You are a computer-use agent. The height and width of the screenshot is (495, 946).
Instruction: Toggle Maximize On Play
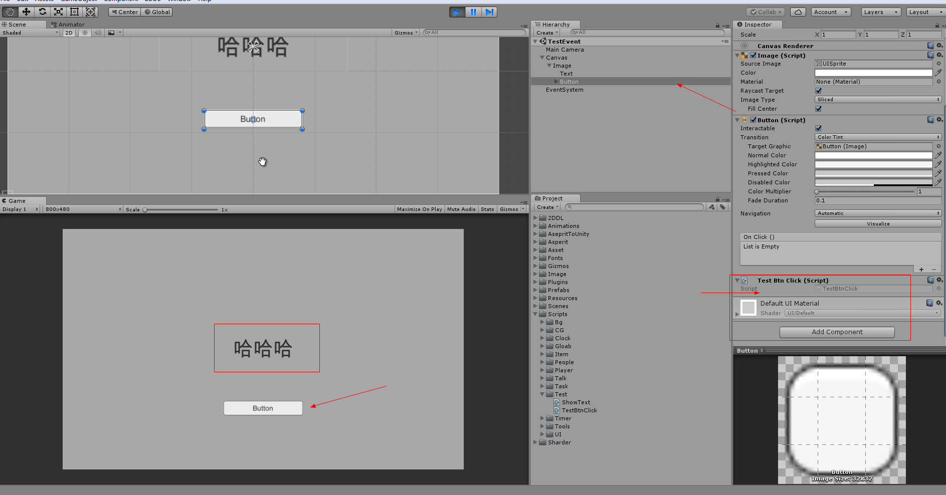point(420,209)
